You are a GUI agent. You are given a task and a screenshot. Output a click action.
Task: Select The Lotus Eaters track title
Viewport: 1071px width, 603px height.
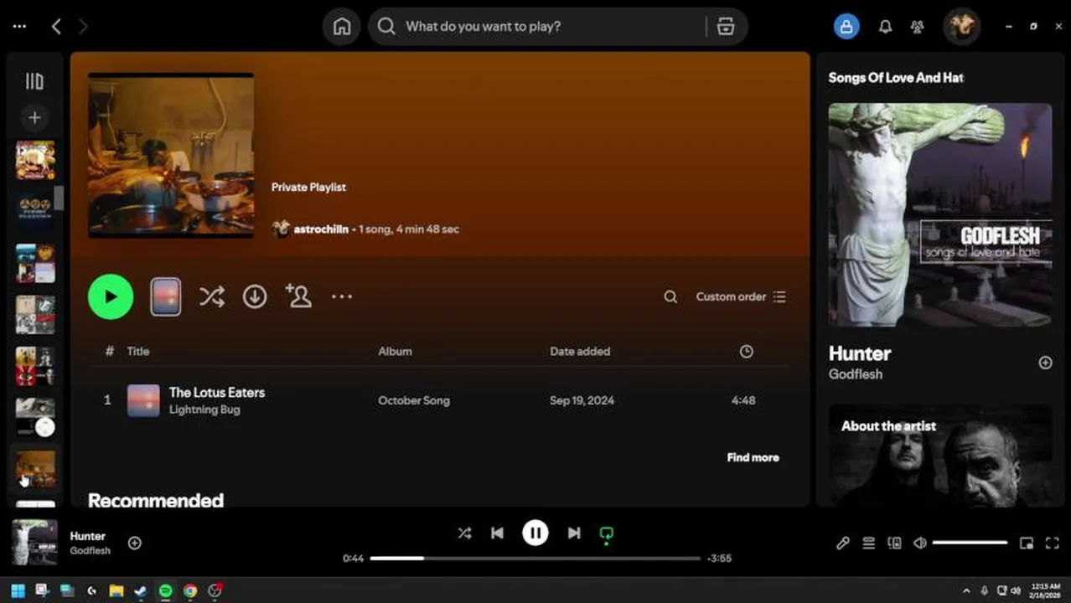pyautogui.click(x=217, y=392)
